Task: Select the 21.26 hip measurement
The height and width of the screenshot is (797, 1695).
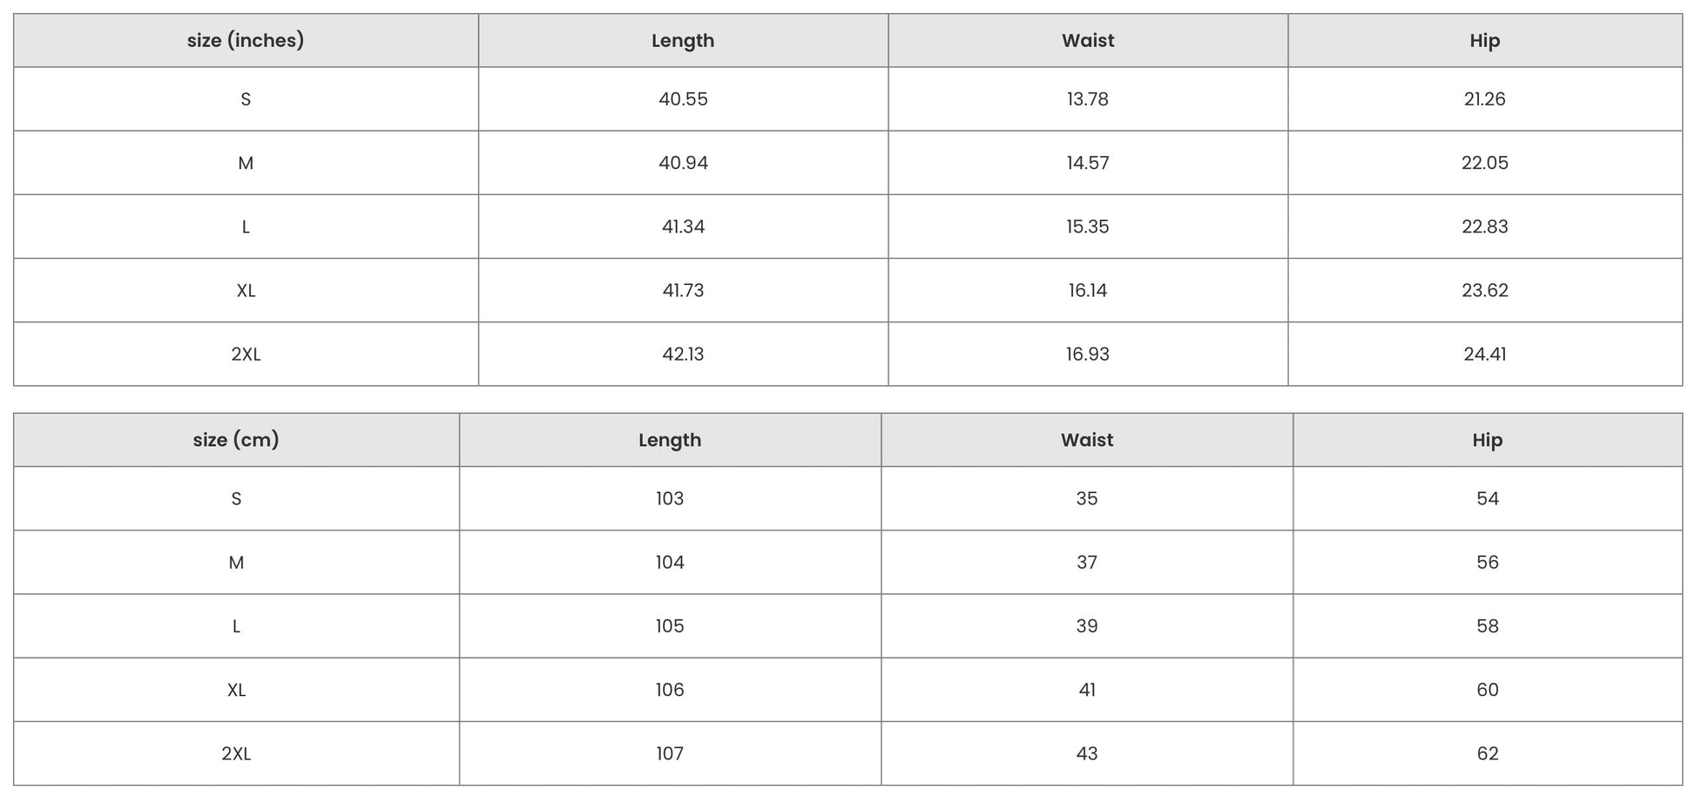Action: tap(1484, 99)
